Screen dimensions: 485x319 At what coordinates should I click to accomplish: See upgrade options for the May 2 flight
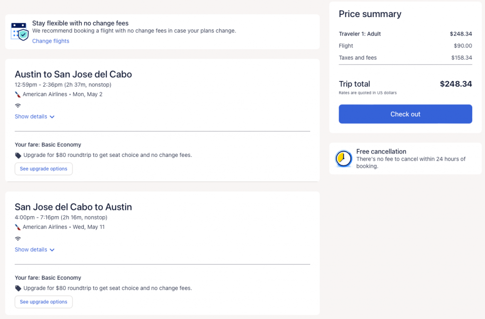click(x=44, y=169)
